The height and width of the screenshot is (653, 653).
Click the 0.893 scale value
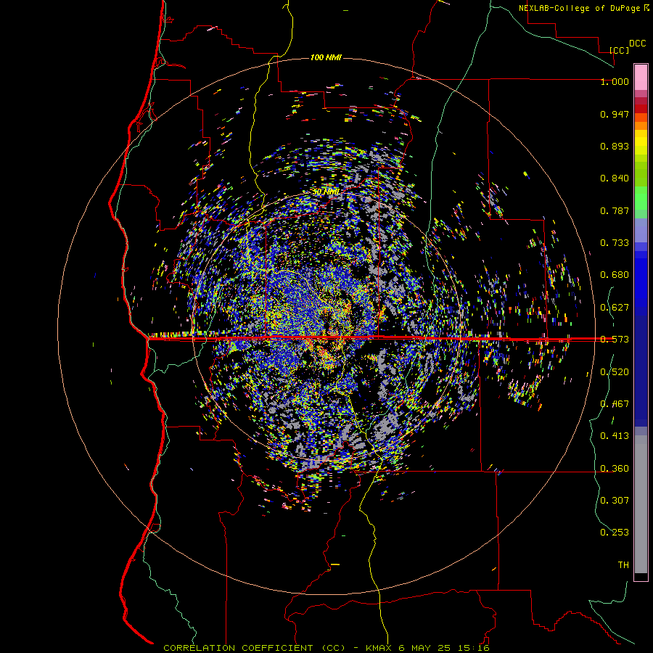pyautogui.click(x=615, y=146)
